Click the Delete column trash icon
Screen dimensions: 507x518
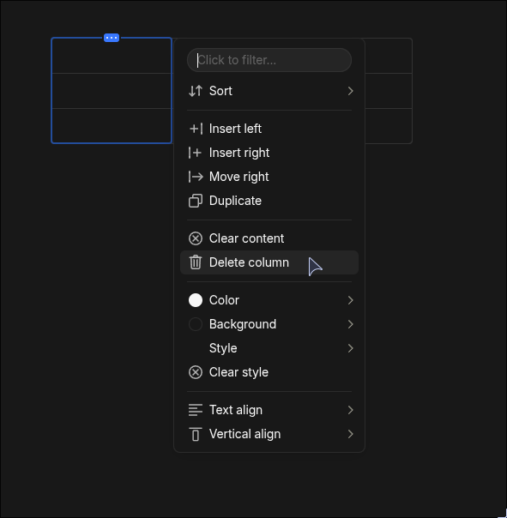[x=196, y=262]
